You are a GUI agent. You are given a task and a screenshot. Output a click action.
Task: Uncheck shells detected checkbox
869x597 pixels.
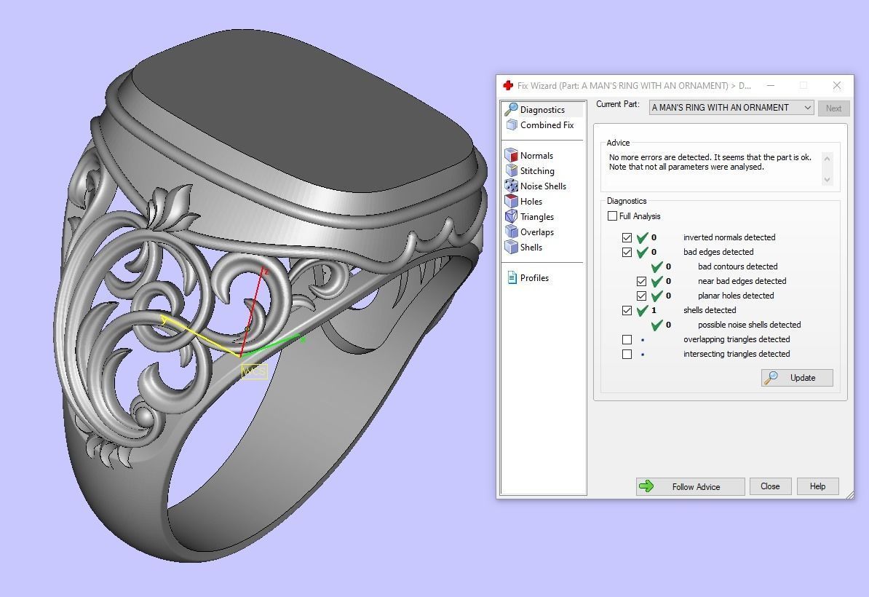[x=627, y=310]
